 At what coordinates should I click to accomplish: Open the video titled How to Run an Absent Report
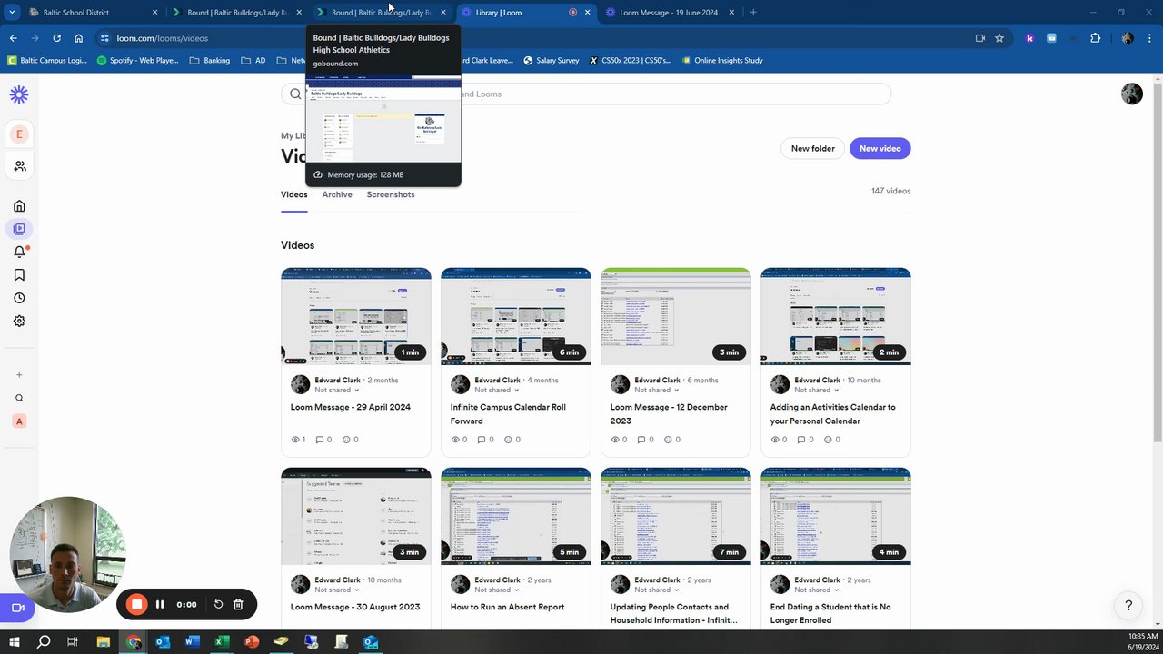pos(508,607)
